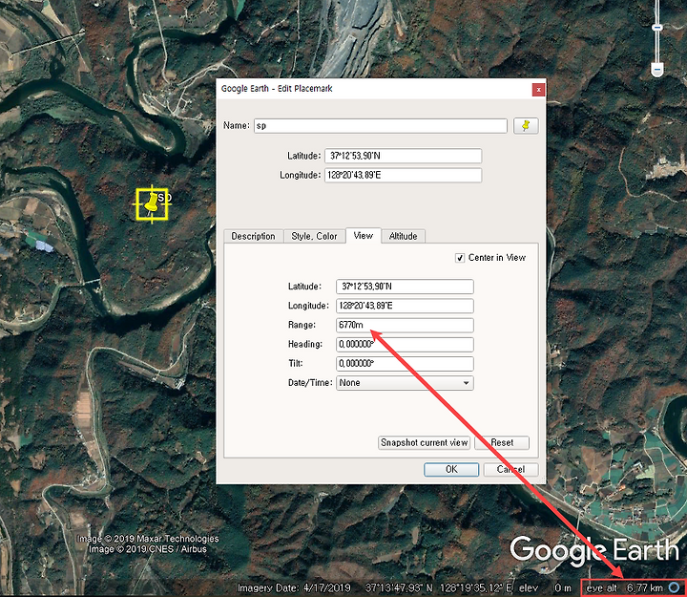Switch to the Style, Color tab
The width and height of the screenshot is (687, 597).
tap(314, 237)
